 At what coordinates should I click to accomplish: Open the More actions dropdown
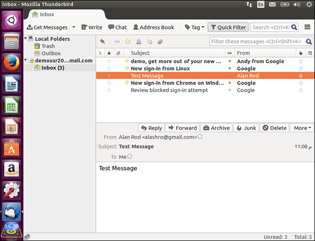pos(302,128)
